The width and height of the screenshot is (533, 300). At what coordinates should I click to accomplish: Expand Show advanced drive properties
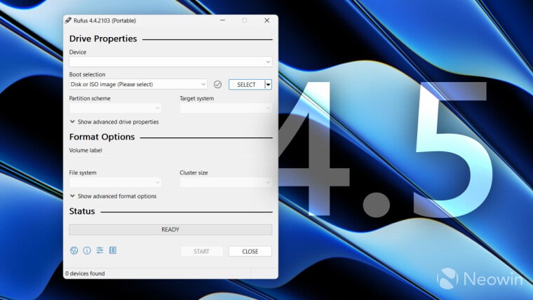pyautogui.click(x=114, y=122)
